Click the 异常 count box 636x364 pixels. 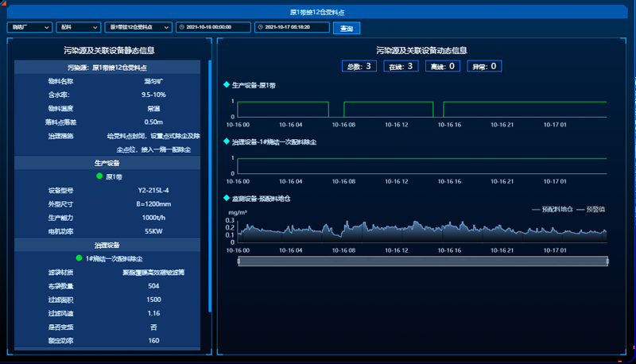tap(484, 66)
